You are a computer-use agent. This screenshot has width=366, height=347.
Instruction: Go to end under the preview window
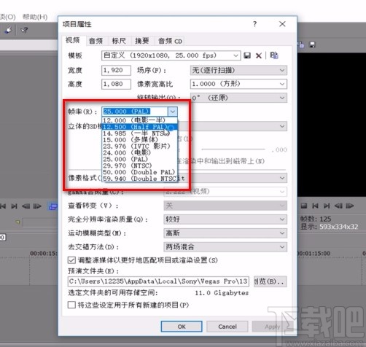[x=327, y=206]
